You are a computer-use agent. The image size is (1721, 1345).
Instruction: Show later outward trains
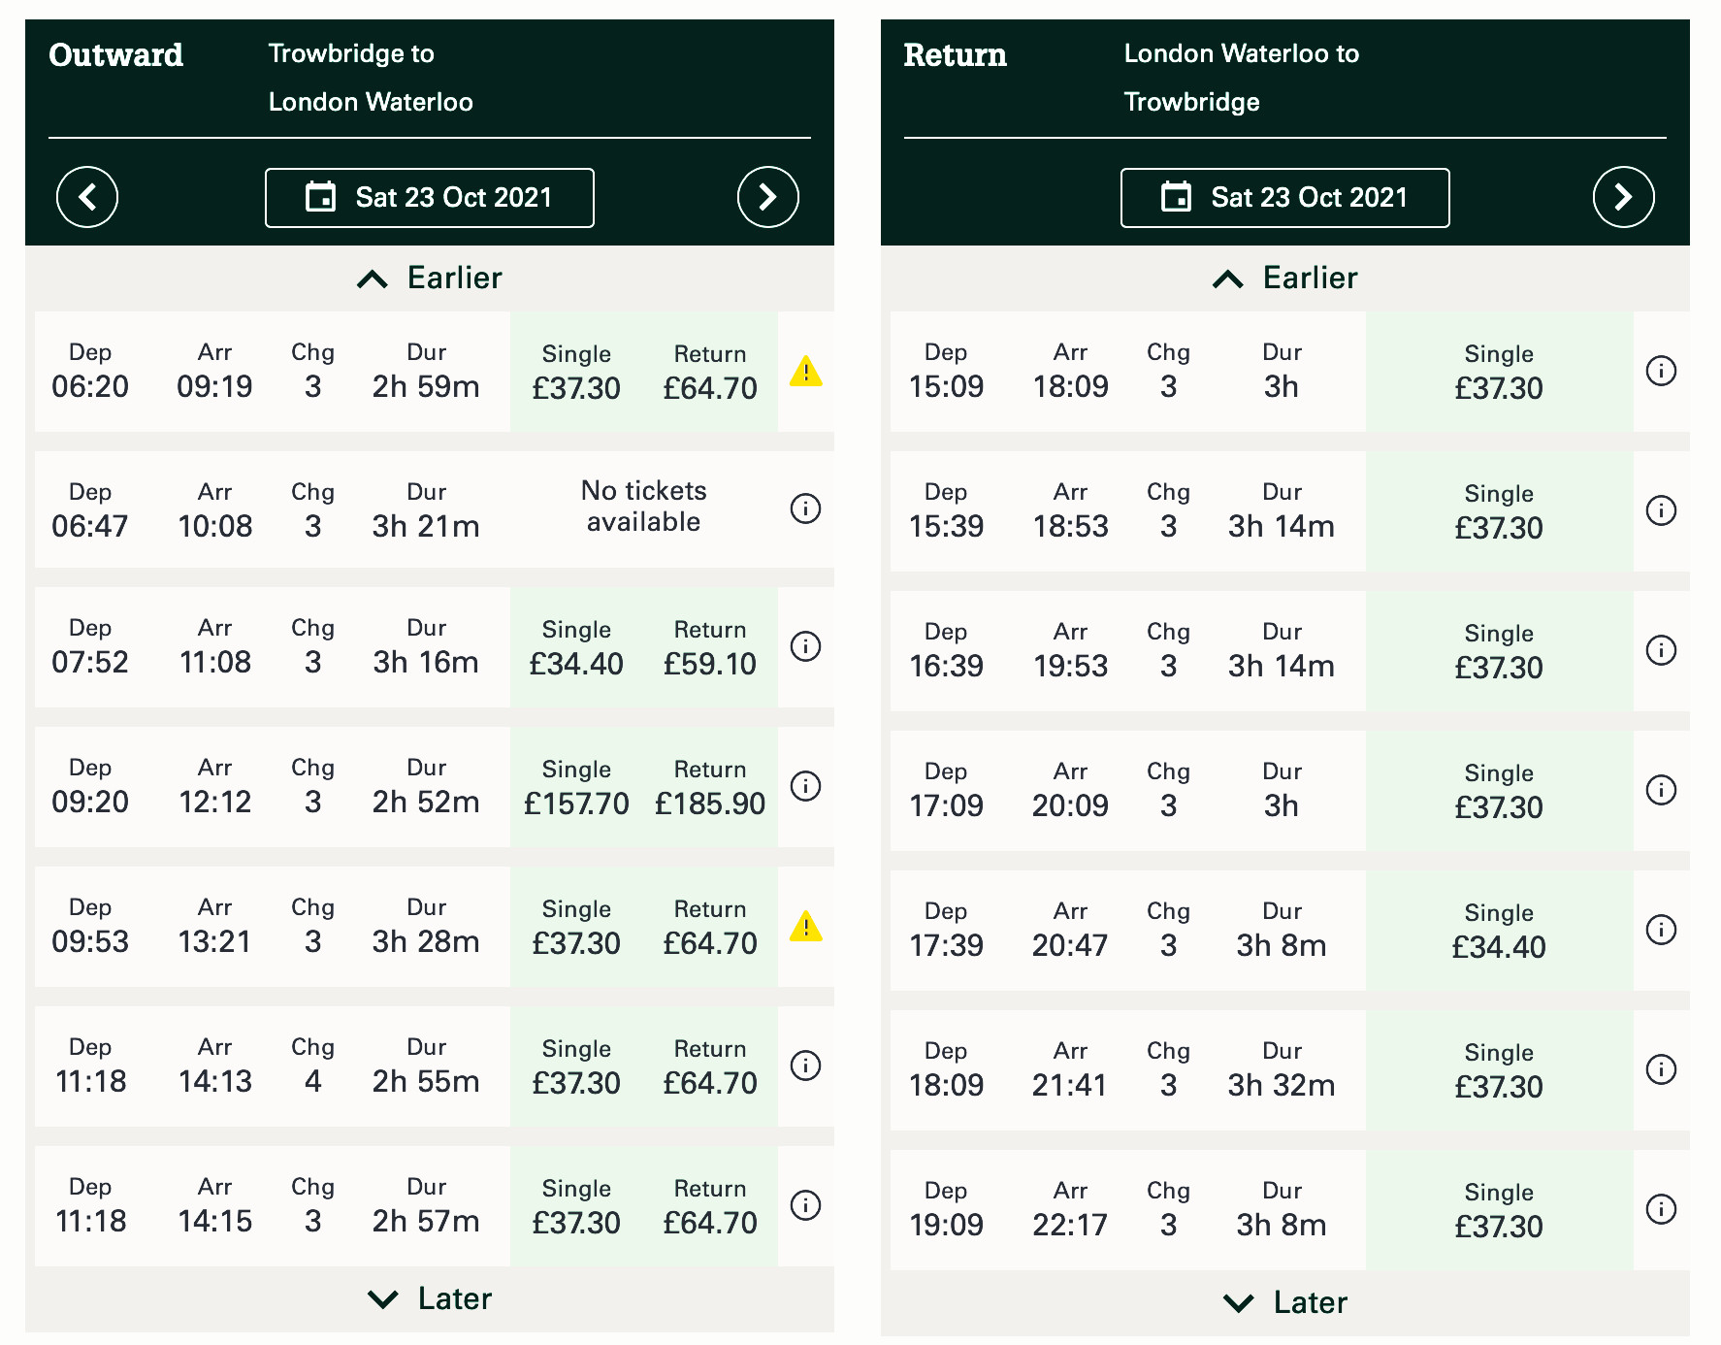430,1299
